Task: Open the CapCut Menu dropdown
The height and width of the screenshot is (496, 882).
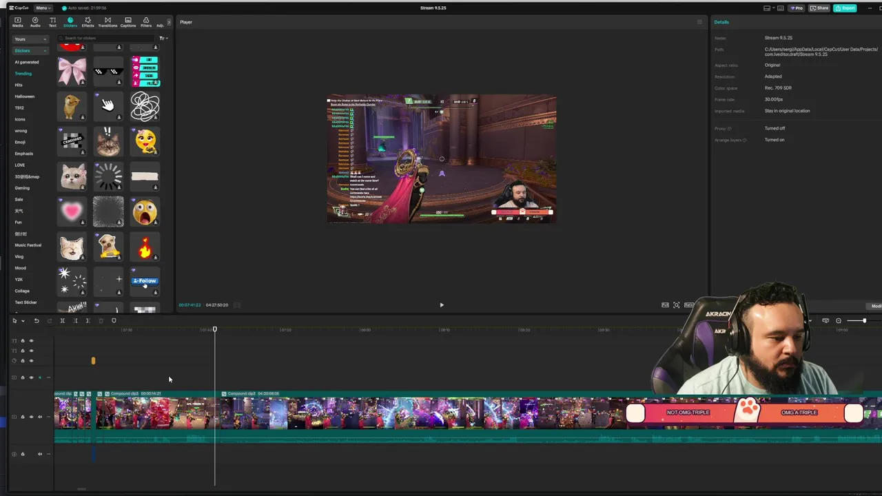Action: pos(42,8)
